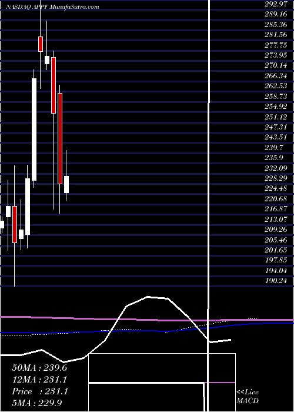This screenshot has height=412, width=294.
Task: Click the 224.48 price axis label
Action: [x=276, y=189]
